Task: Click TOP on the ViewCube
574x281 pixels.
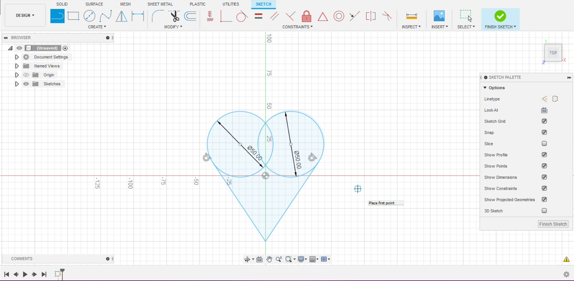Action: [x=553, y=53]
